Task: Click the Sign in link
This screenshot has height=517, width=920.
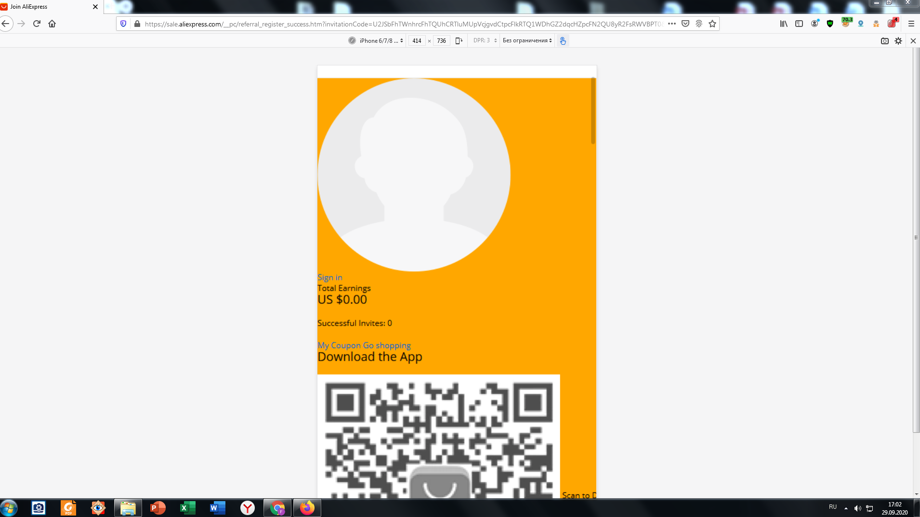Action: 330,277
